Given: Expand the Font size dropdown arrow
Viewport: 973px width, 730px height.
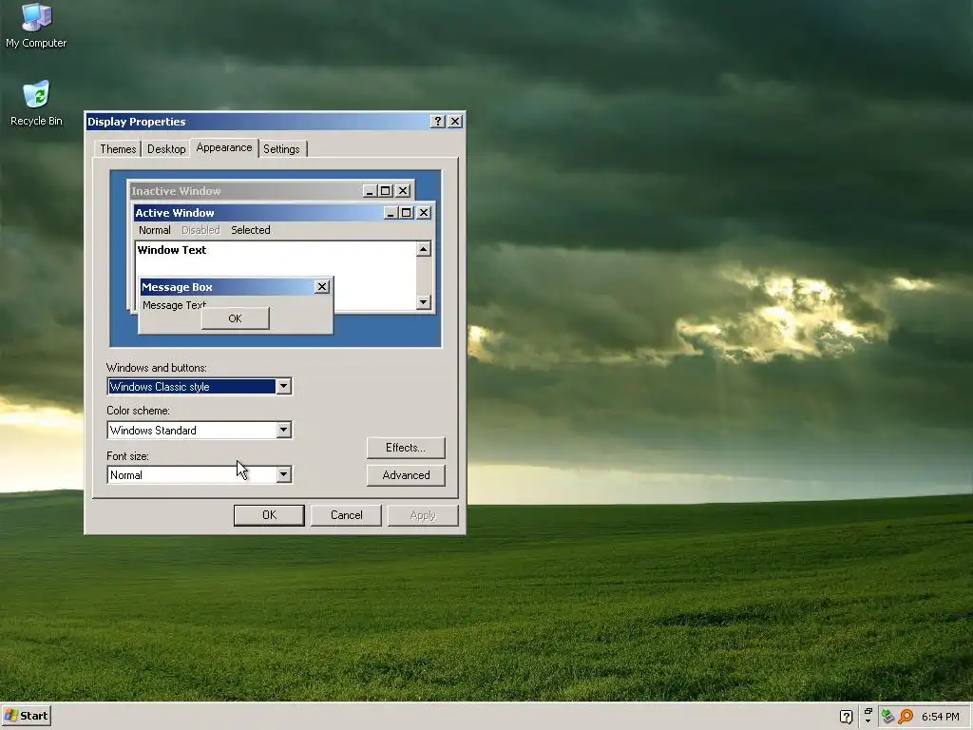Looking at the screenshot, I should pos(283,474).
